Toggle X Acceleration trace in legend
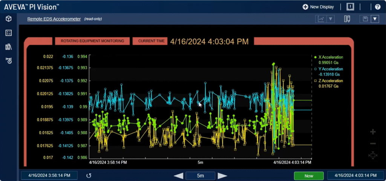The width and height of the screenshot is (386, 181). click(330, 57)
